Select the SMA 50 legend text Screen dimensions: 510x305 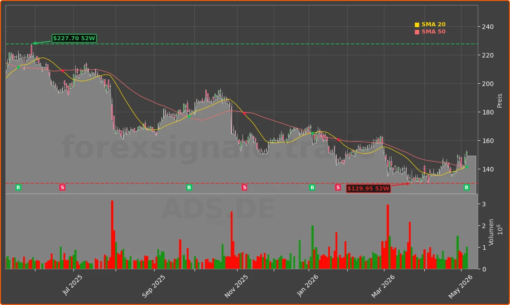click(433, 32)
